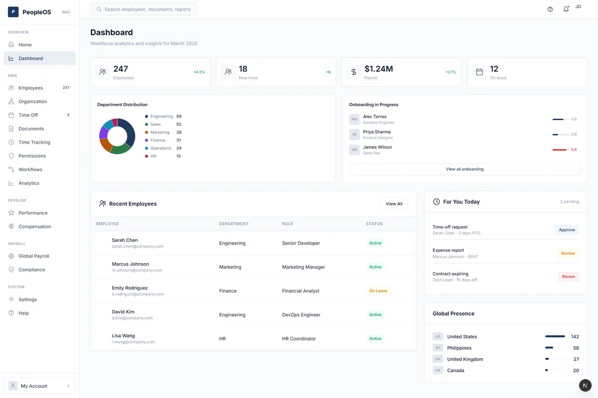Image resolution: width=598 pixels, height=398 pixels.
Task: Renew the expiring Tech Lead contract
Action: pos(568,277)
